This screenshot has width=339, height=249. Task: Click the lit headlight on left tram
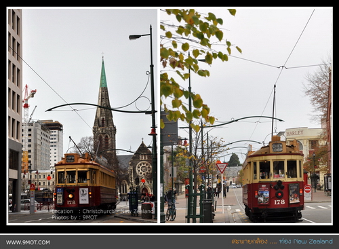[x=71, y=195]
